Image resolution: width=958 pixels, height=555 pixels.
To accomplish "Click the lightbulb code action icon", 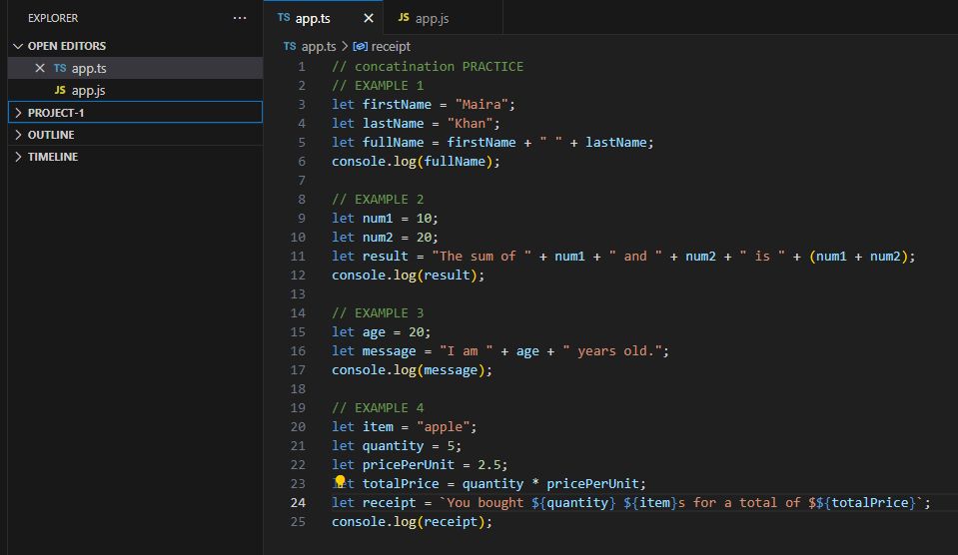I will tap(340, 482).
